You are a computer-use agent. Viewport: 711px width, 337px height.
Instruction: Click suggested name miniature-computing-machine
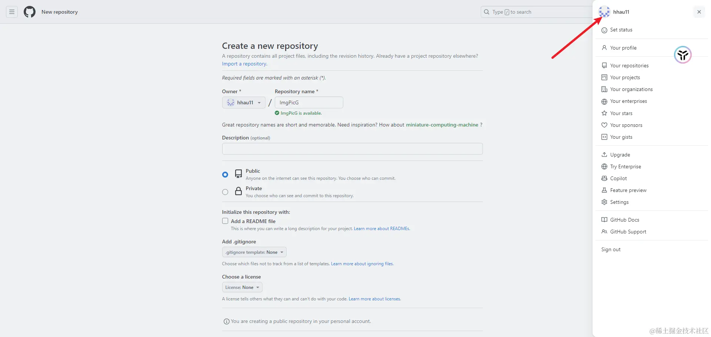(x=442, y=125)
